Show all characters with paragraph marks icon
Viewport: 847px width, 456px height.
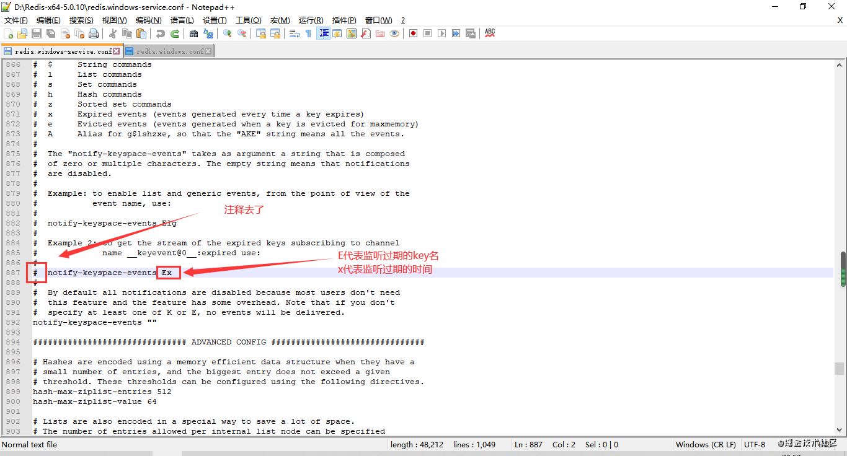tap(308, 33)
